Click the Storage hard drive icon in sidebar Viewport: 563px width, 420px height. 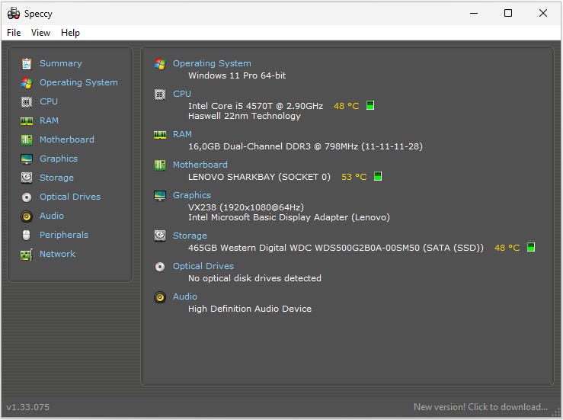coord(27,178)
